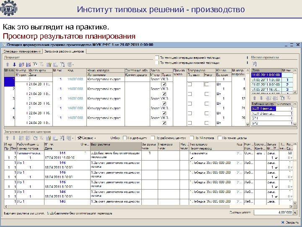This screenshot has width=302, height=227.
Task: Click output list in Загрузка рабочих центров toolbar
Action: coord(55,138)
